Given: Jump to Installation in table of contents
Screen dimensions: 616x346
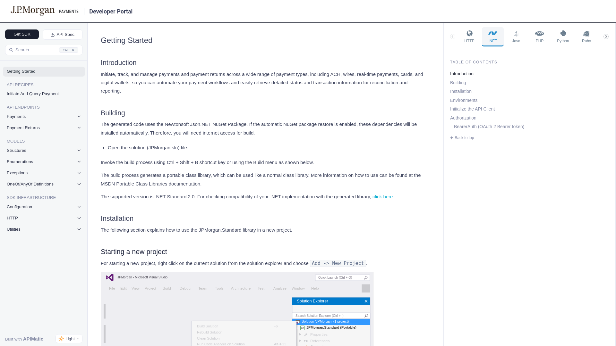Looking at the screenshot, I should tap(461, 91).
